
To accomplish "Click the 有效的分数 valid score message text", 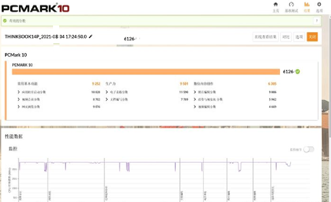I will (x=17, y=21).
